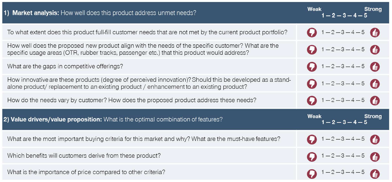Select rating scale for importance of price row
Viewport: 392px width, 182px height.
point(343,172)
